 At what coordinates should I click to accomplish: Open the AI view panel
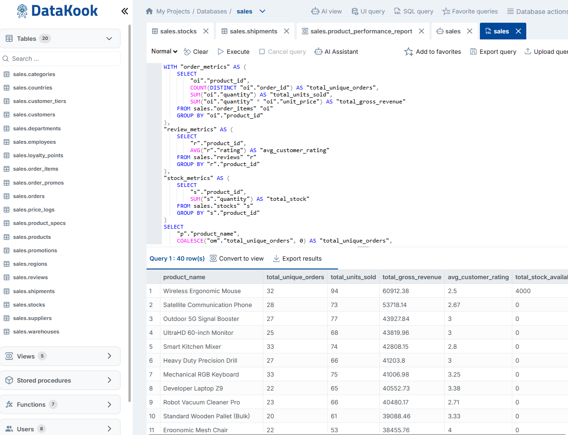coord(326,11)
